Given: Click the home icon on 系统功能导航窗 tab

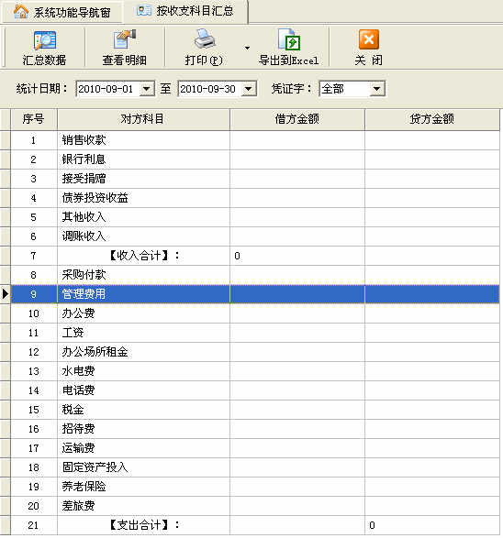Looking at the screenshot, I should click(21, 12).
